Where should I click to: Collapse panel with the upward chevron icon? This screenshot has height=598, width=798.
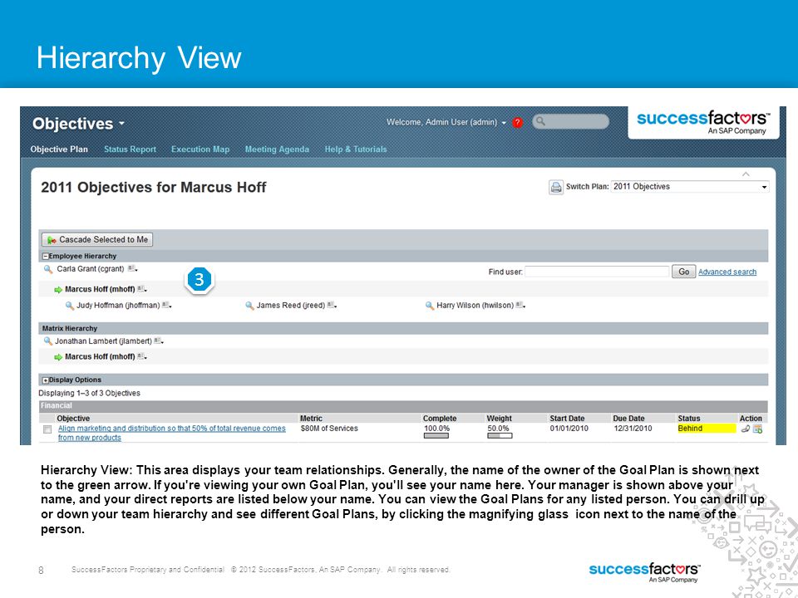[x=746, y=174]
